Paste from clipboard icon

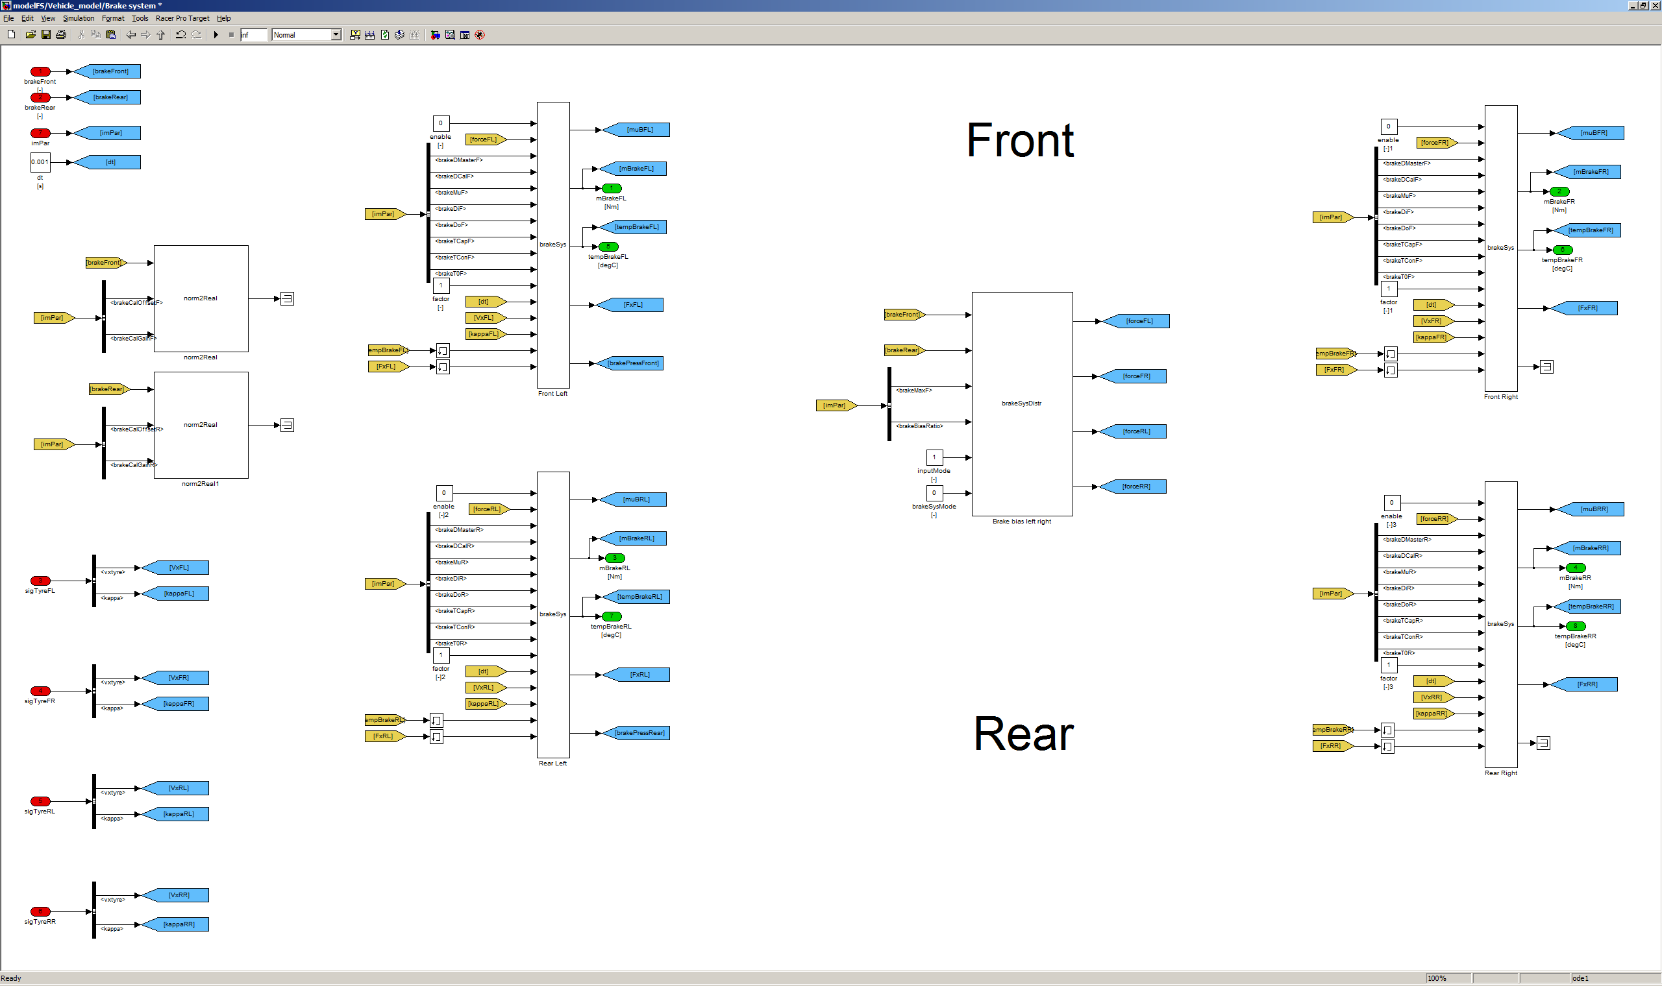coord(111,34)
